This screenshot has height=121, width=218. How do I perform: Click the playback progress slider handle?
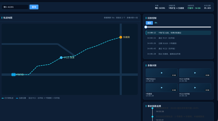pos(146,27)
